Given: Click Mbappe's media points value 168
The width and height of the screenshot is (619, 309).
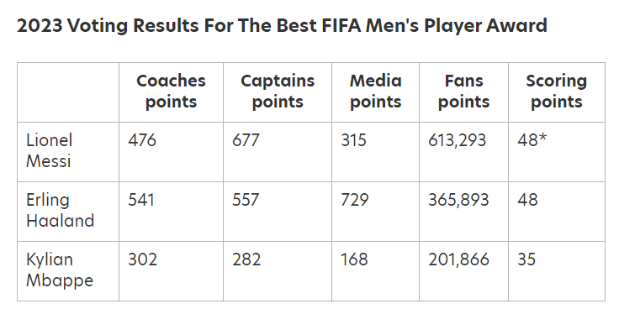Looking at the screenshot, I should click(355, 259).
